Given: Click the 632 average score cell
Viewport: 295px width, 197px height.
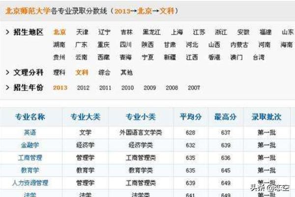Looking at the screenshot, I should pos(190,145).
